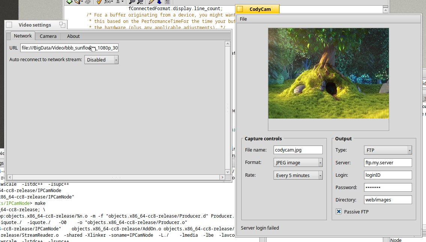
Task: Switch to the Camera tab
Action: [48, 36]
